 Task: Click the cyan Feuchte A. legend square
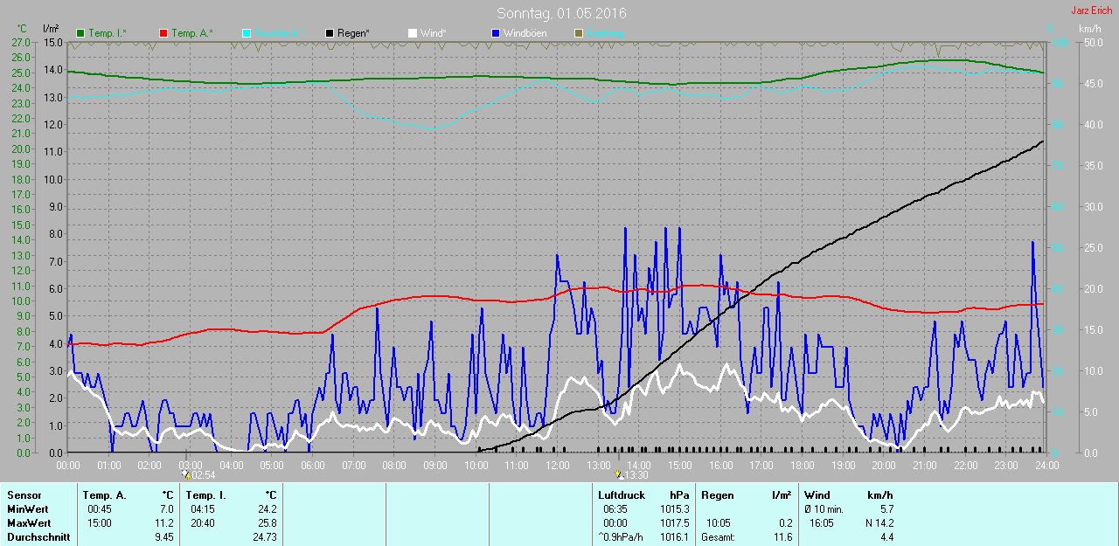(247, 33)
